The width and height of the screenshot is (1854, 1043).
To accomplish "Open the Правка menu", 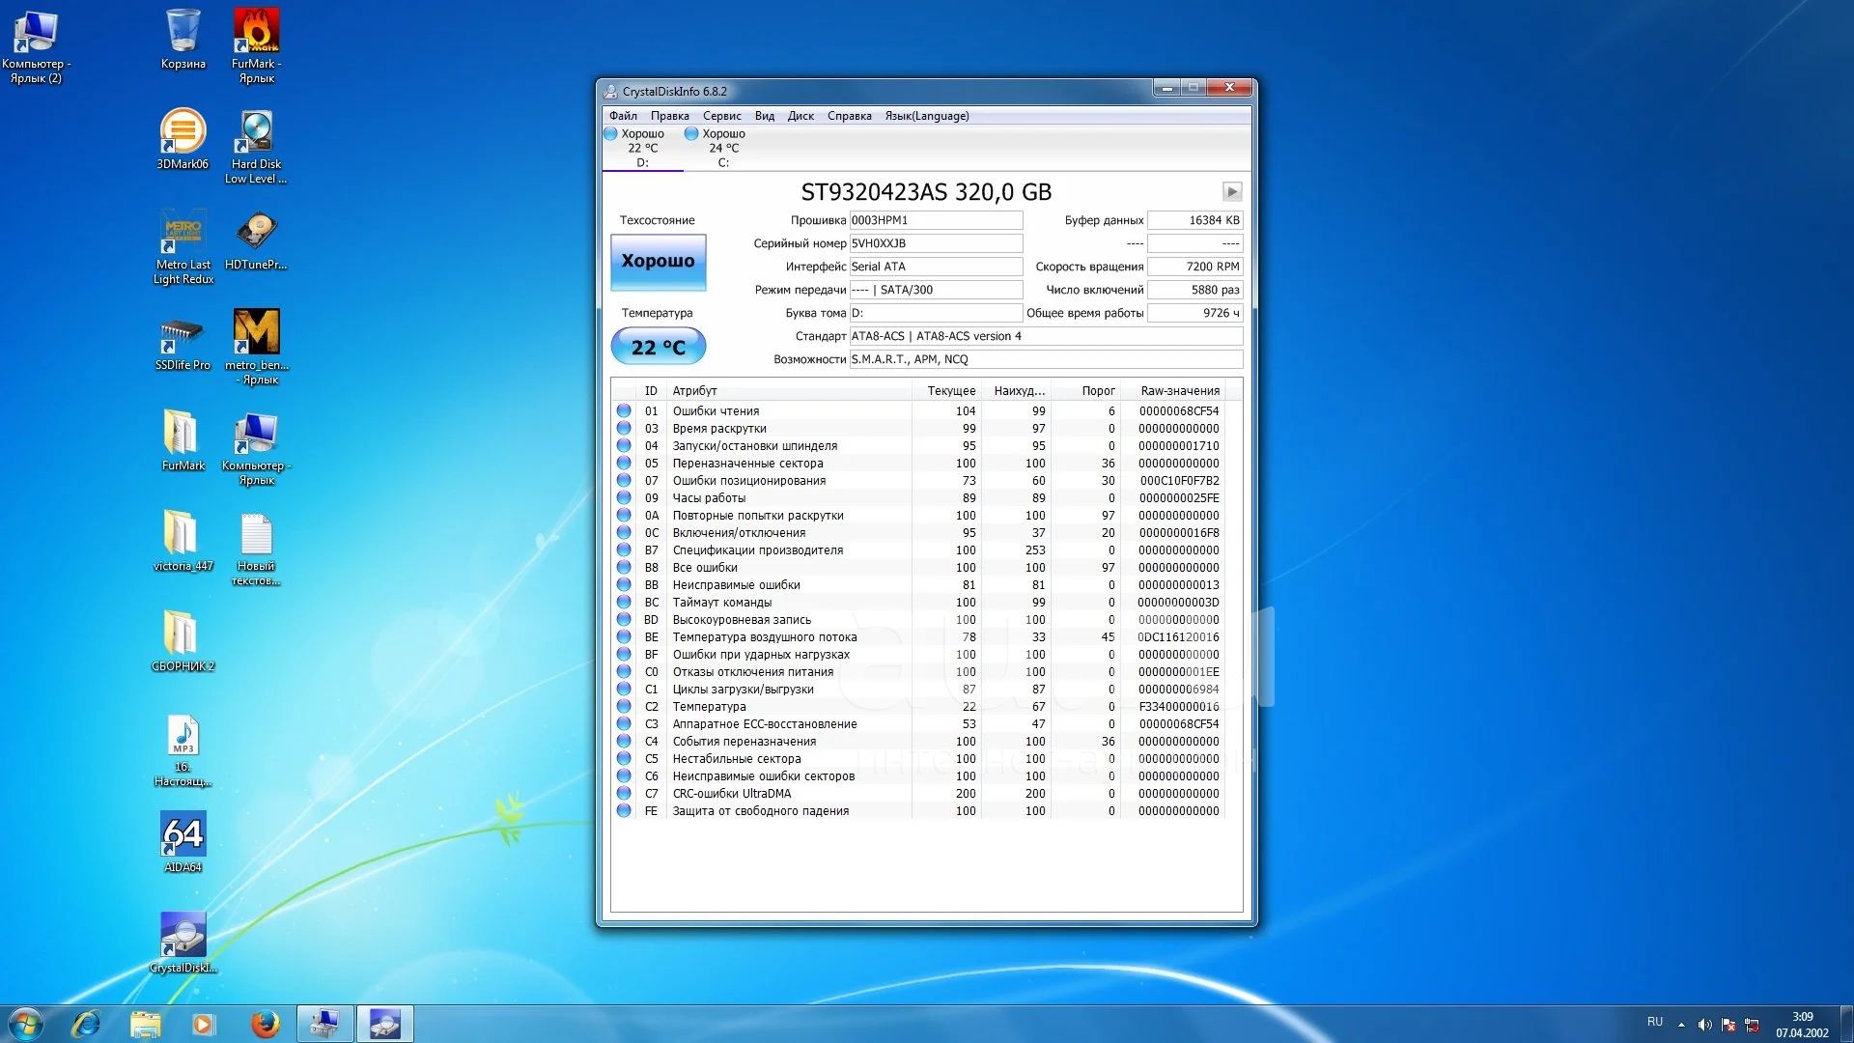I will pos(669,116).
